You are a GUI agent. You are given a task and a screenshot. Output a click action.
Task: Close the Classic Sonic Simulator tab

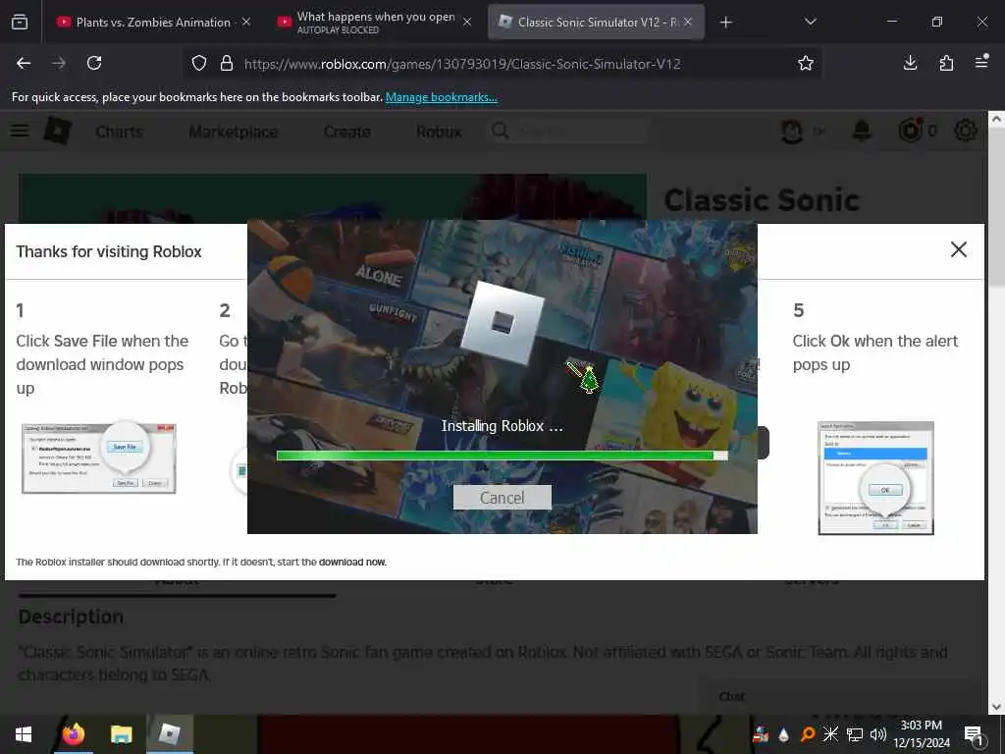tap(688, 22)
